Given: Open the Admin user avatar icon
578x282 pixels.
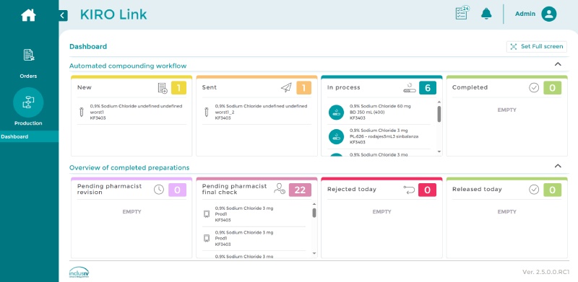Looking at the screenshot, I should click(x=549, y=14).
